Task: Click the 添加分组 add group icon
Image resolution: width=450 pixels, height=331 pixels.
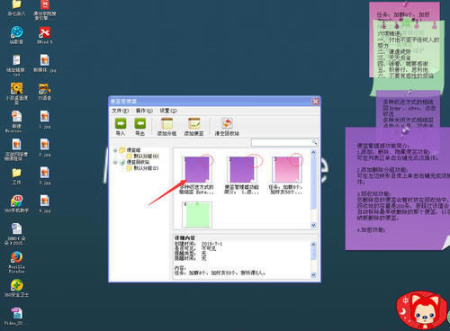Action: tap(166, 123)
